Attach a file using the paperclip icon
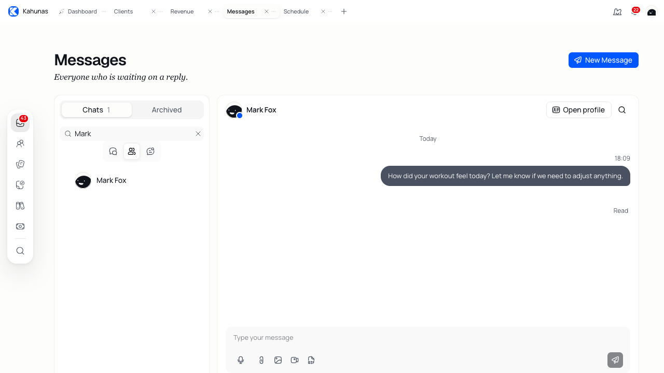Screen dimensions: 664x373 point(261,360)
